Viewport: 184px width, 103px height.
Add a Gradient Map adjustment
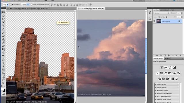(172, 79)
